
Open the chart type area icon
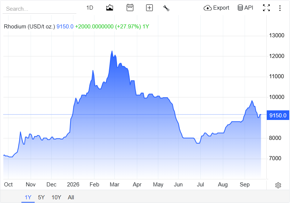point(110,8)
